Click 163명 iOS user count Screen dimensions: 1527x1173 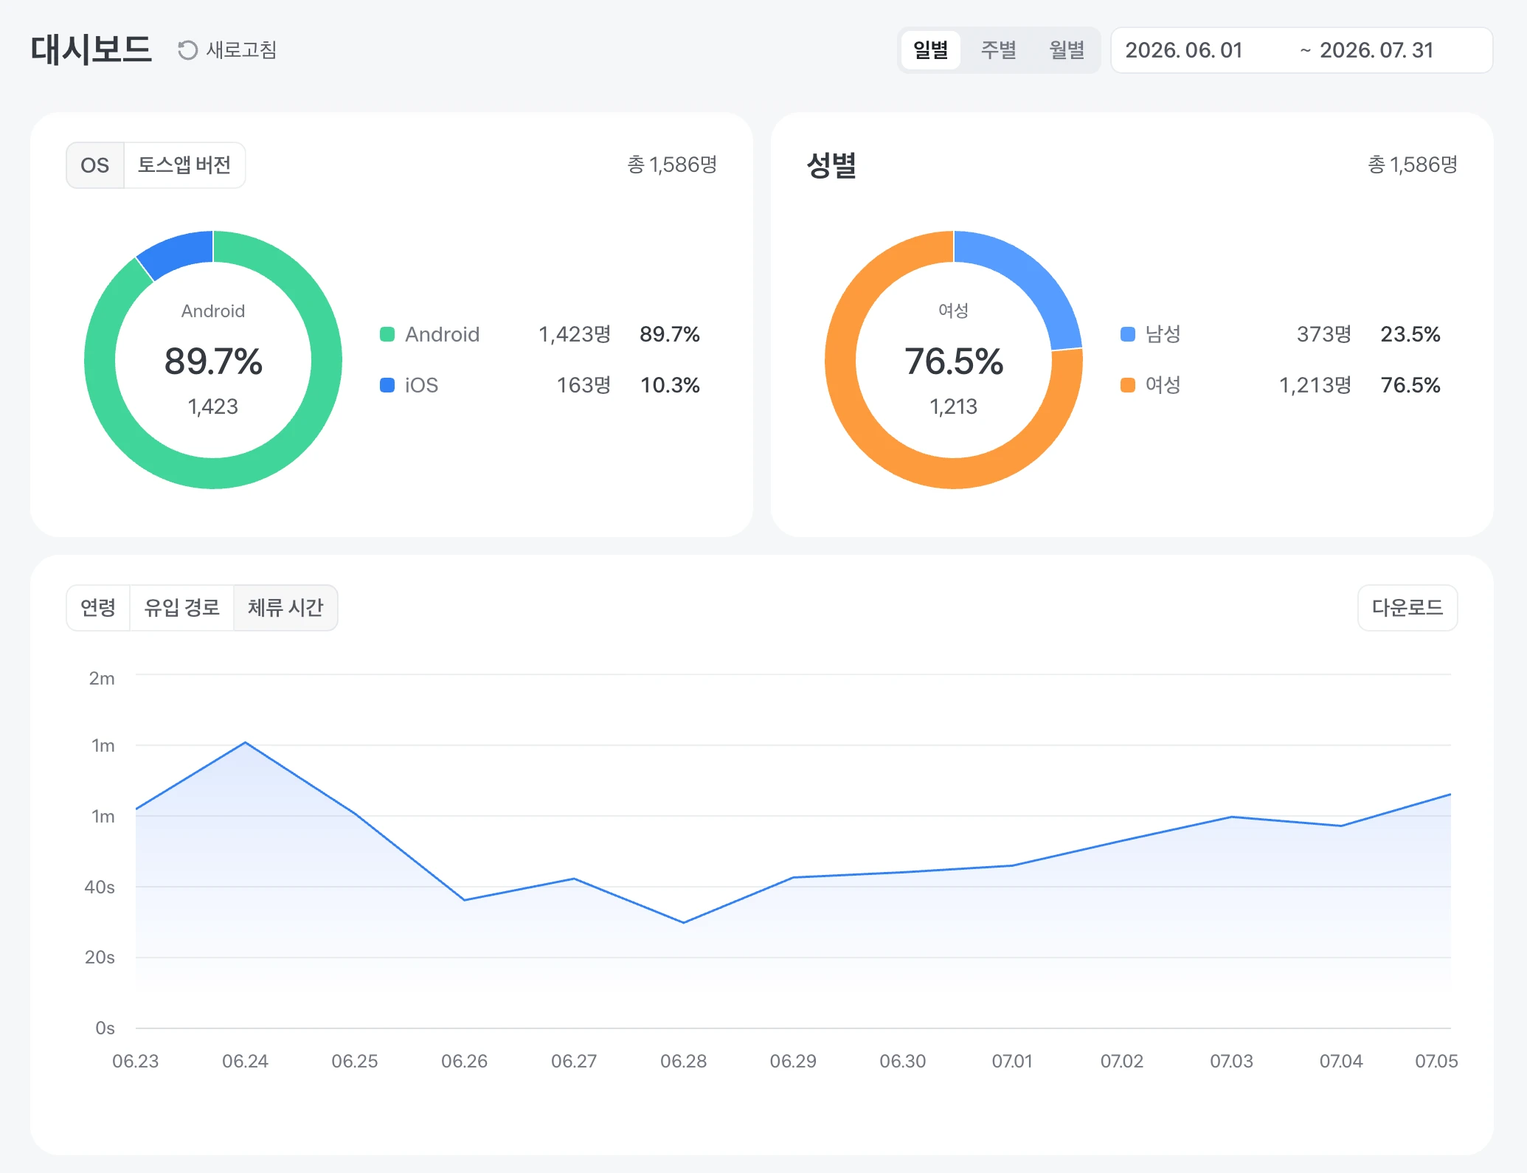pos(584,385)
